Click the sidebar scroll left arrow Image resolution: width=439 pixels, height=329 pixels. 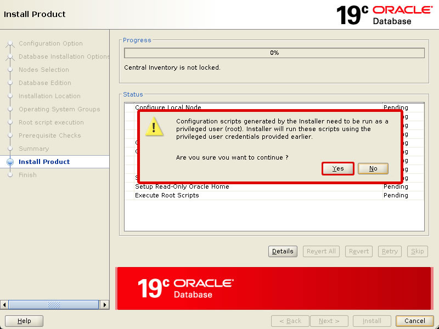(4, 305)
